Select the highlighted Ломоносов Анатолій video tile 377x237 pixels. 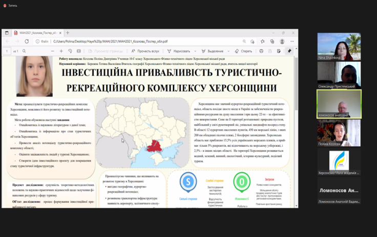coord(339,104)
